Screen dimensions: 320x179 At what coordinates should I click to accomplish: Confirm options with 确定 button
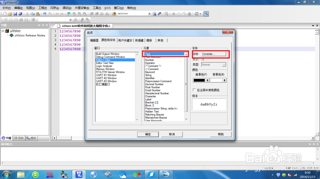(x=148, y=134)
